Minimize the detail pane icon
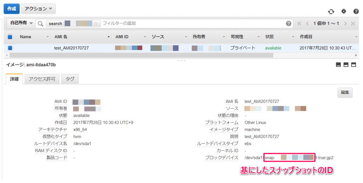Screen dimensions: 363x183 [x=339, y=65]
